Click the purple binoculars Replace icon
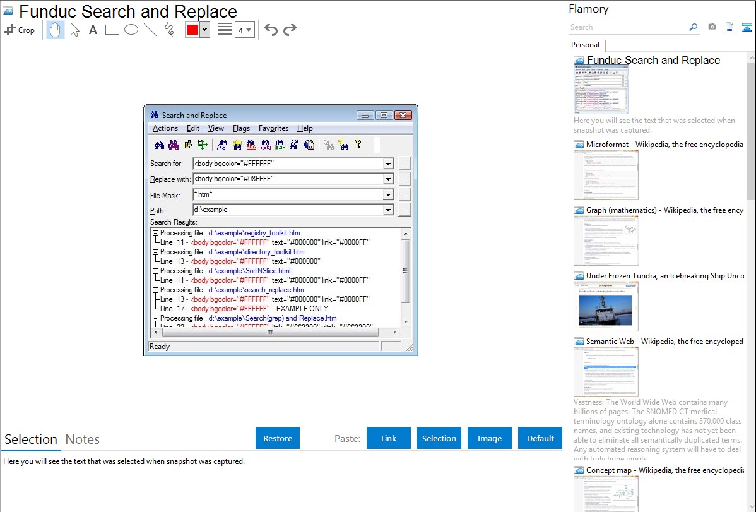Viewport: 756px width, 512px height. pyautogui.click(x=174, y=145)
